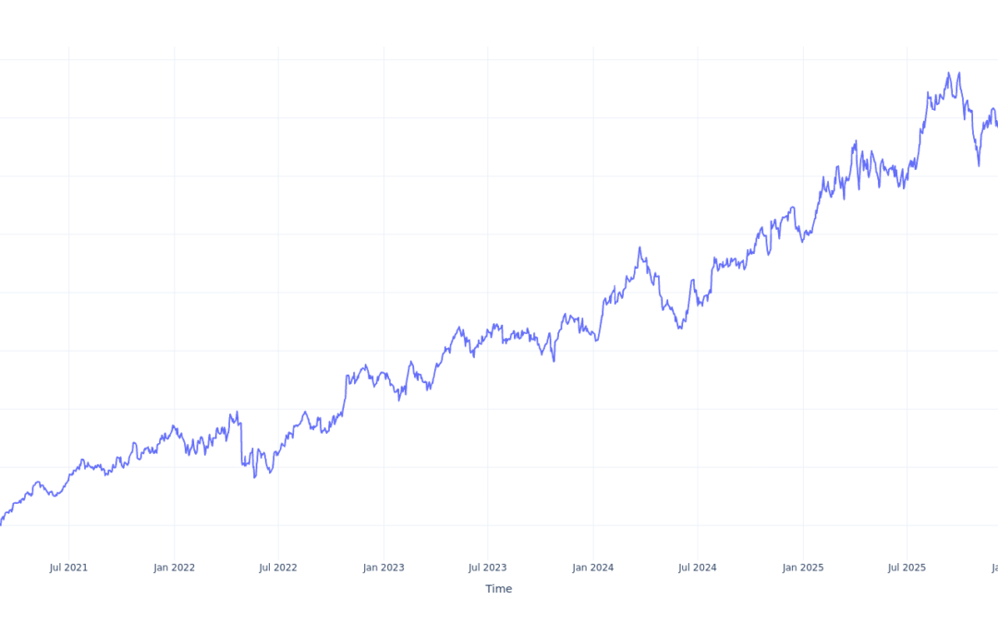Select the line's lowest dip in mid-2024
The image size is (998, 623).
click(680, 329)
